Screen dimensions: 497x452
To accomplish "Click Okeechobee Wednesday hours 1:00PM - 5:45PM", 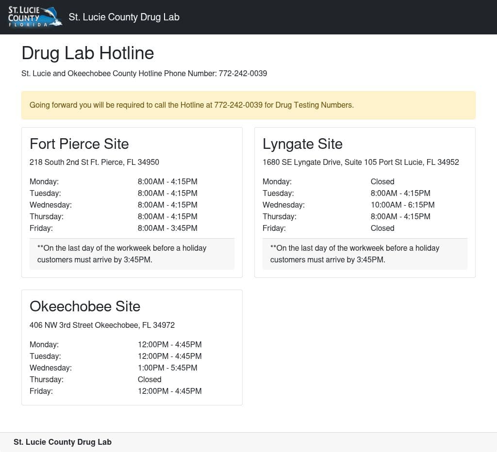I will [167, 368].
